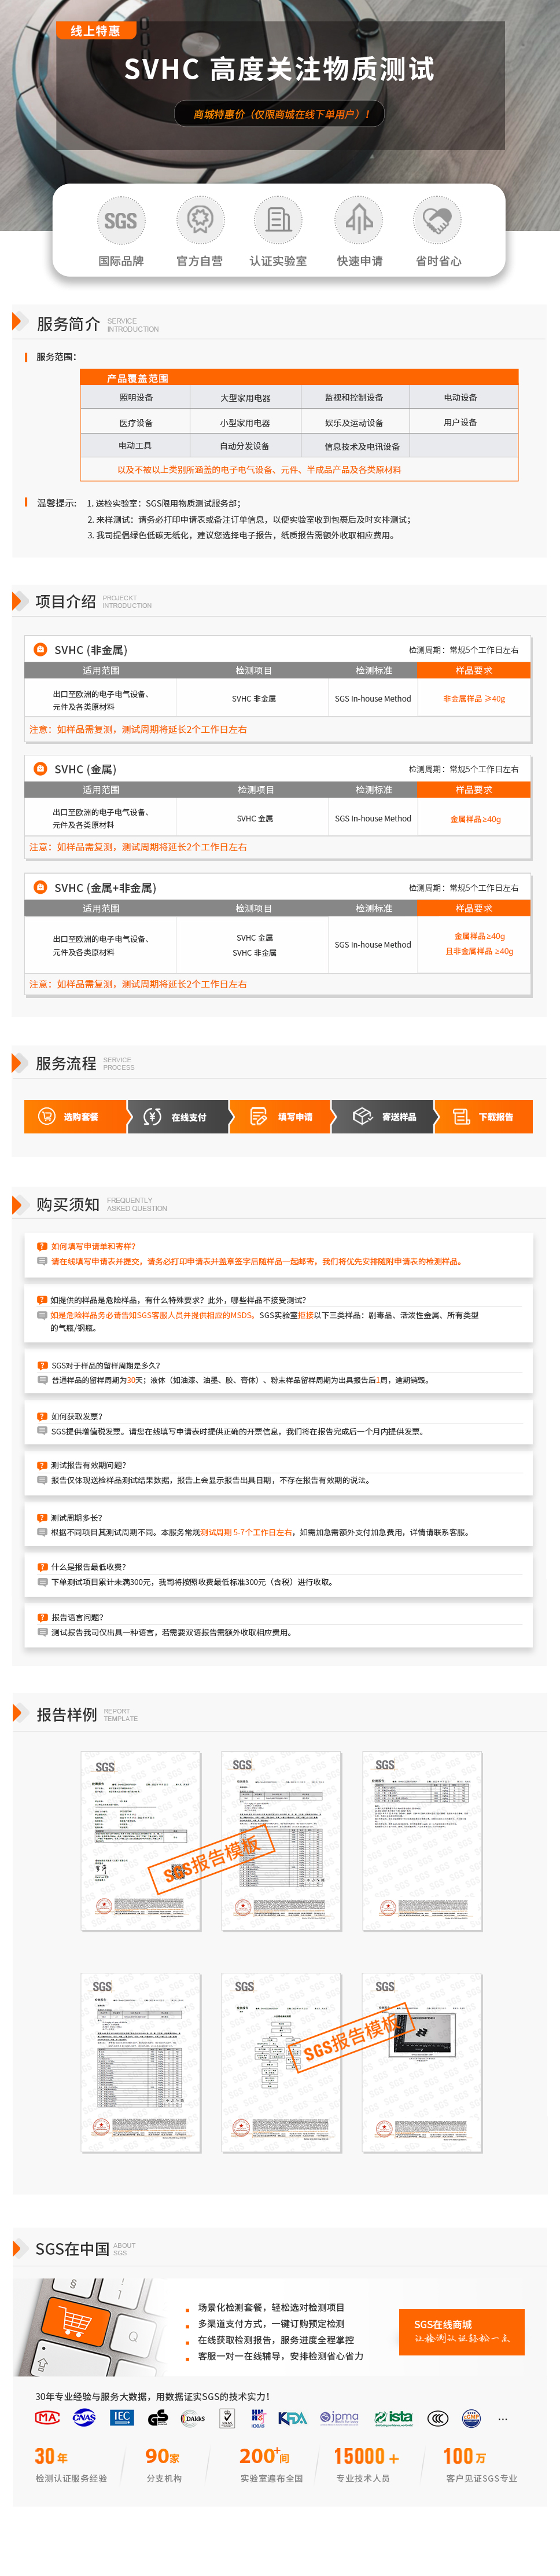Click the 金属样品≥40g requirement in SVHC (金属)
This screenshot has width=560, height=2576.
(475, 819)
